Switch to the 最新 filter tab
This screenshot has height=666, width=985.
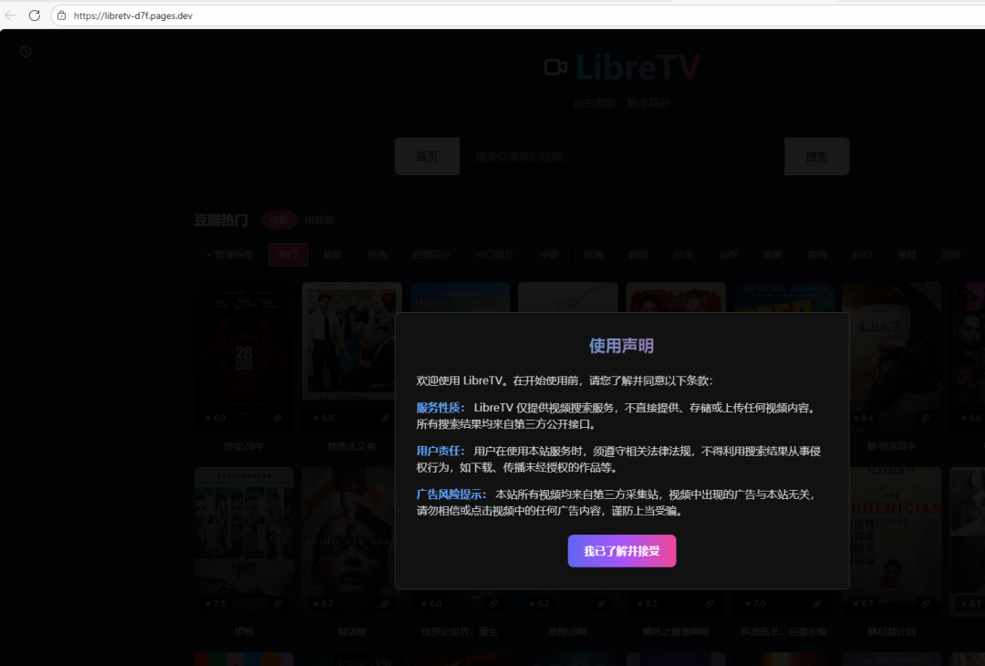pyautogui.click(x=332, y=255)
